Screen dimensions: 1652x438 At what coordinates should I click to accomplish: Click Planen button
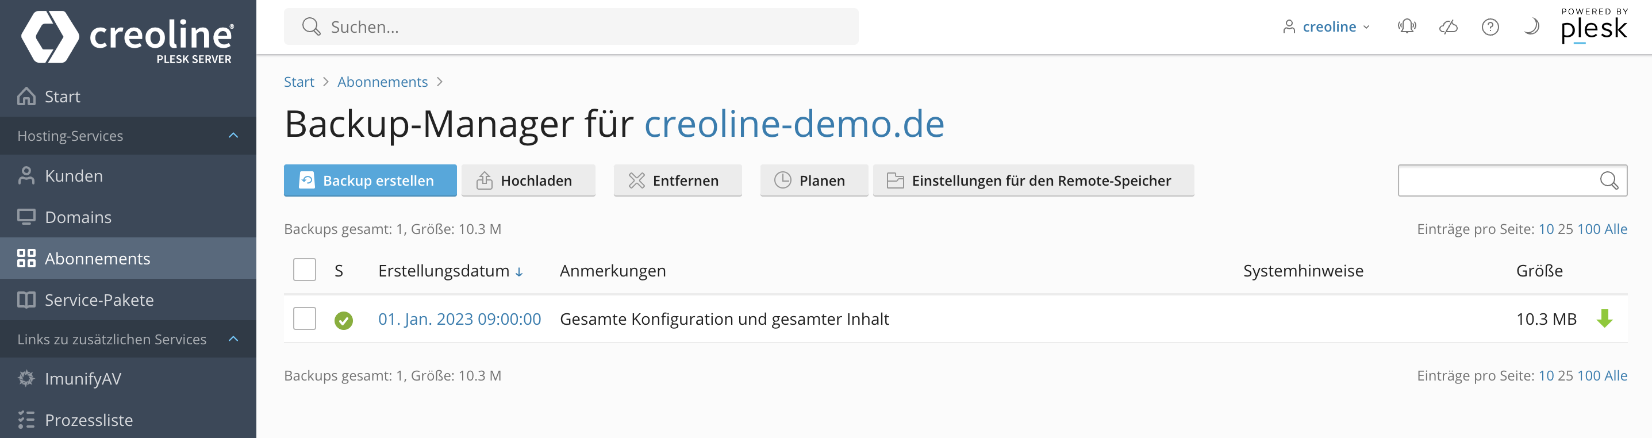click(x=814, y=180)
